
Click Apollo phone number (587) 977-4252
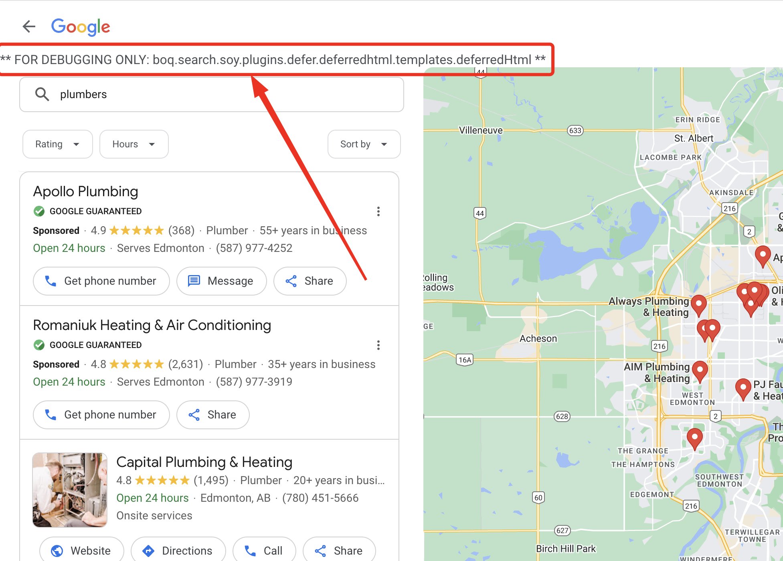pyautogui.click(x=254, y=248)
